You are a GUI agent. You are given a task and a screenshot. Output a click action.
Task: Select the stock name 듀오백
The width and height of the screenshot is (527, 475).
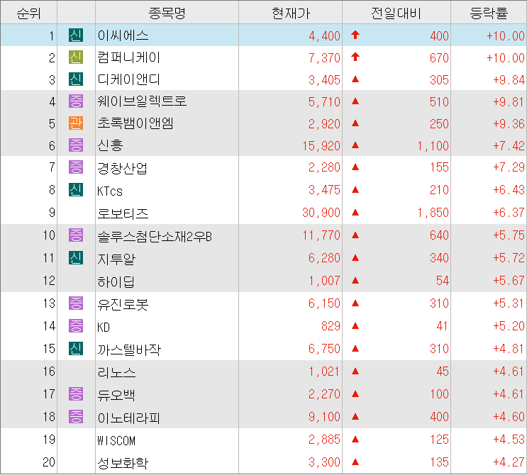pos(116,394)
